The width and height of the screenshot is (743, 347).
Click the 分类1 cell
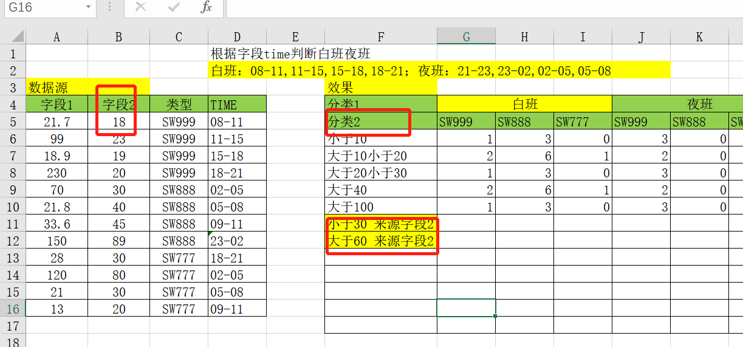point(380,105)
